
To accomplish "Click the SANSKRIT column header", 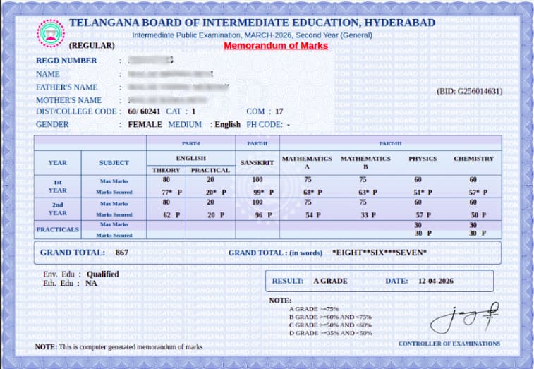I will pos(257,162).
